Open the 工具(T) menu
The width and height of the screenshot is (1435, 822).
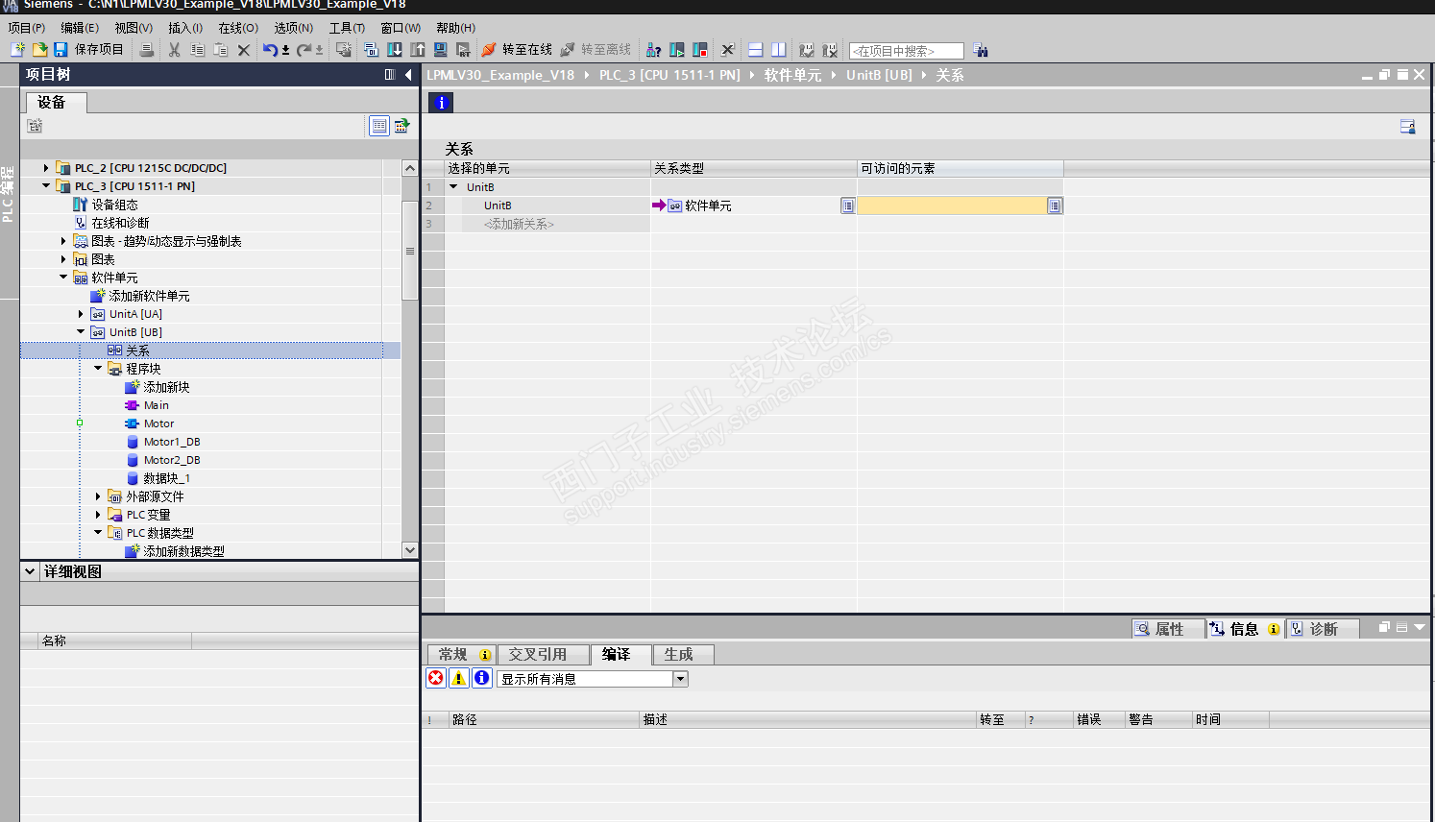point(347,28)
